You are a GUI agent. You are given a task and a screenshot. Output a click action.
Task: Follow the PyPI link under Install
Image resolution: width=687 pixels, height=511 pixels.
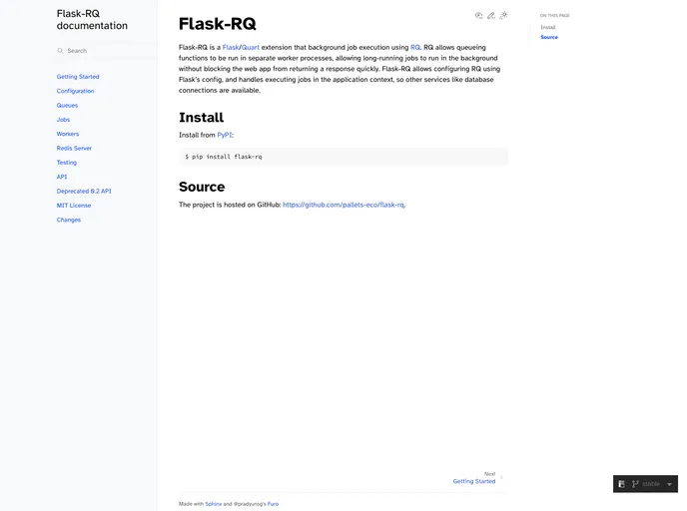click(x=225, y=135)
